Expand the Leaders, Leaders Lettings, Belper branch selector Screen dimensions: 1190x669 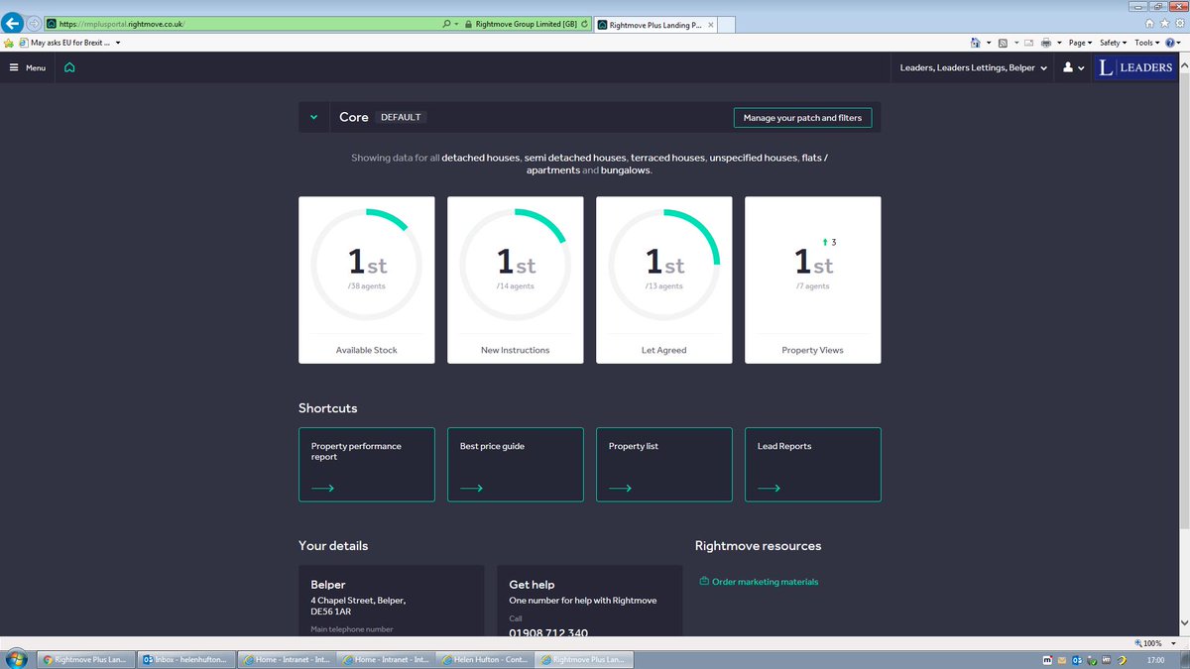[973, 67]
